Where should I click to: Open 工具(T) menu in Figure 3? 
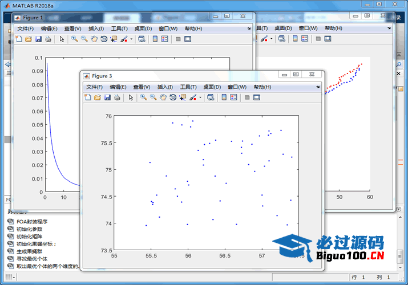pyautogui.click(x=188, y=87)
